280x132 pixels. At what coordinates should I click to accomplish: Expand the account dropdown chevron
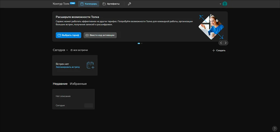220,4
